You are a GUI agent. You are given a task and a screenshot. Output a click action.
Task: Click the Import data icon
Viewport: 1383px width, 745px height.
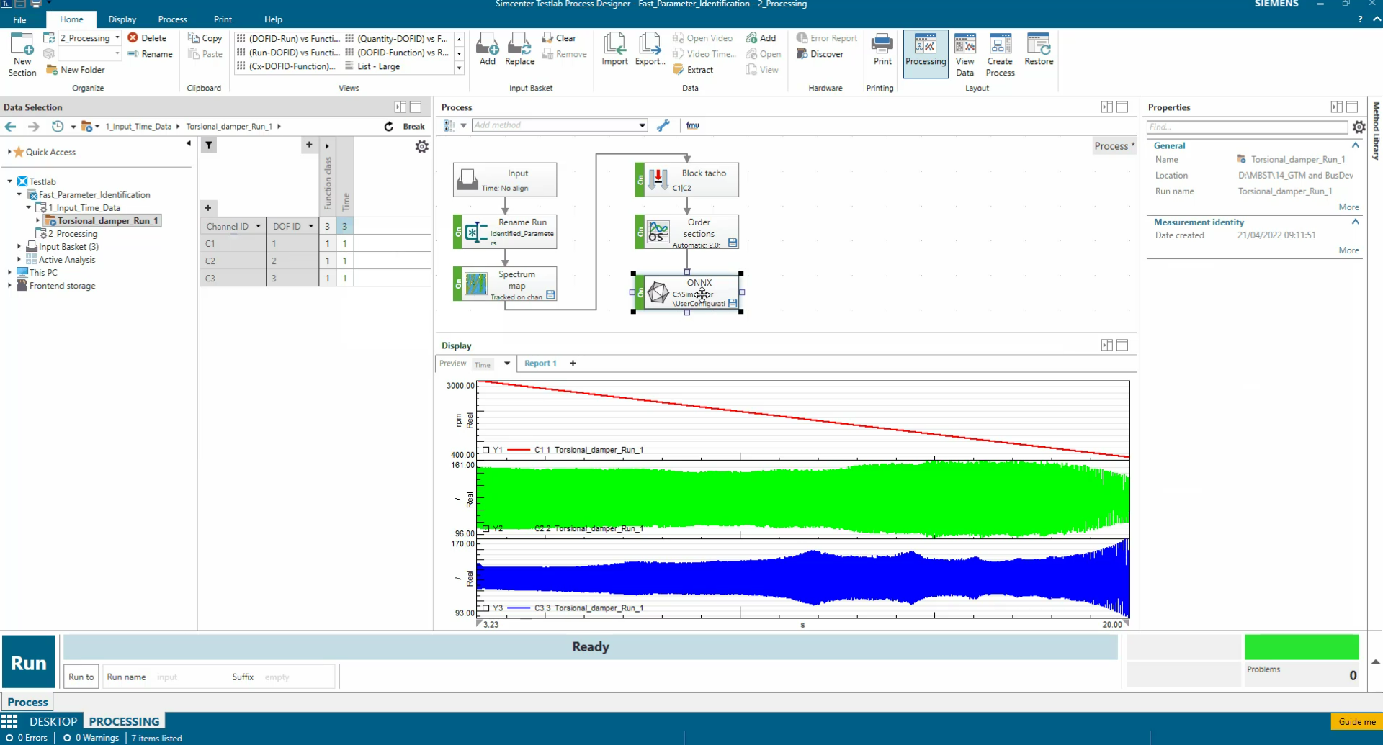tap(614, 49)
